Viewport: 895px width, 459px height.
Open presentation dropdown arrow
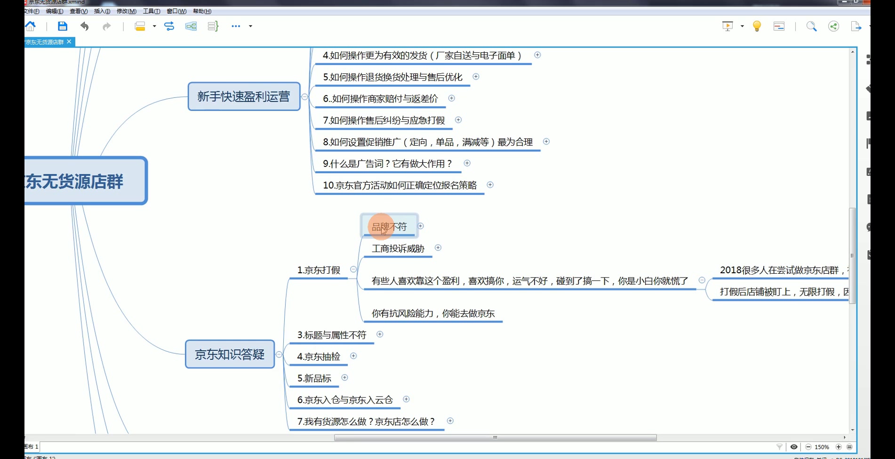(x=742, y=26)
